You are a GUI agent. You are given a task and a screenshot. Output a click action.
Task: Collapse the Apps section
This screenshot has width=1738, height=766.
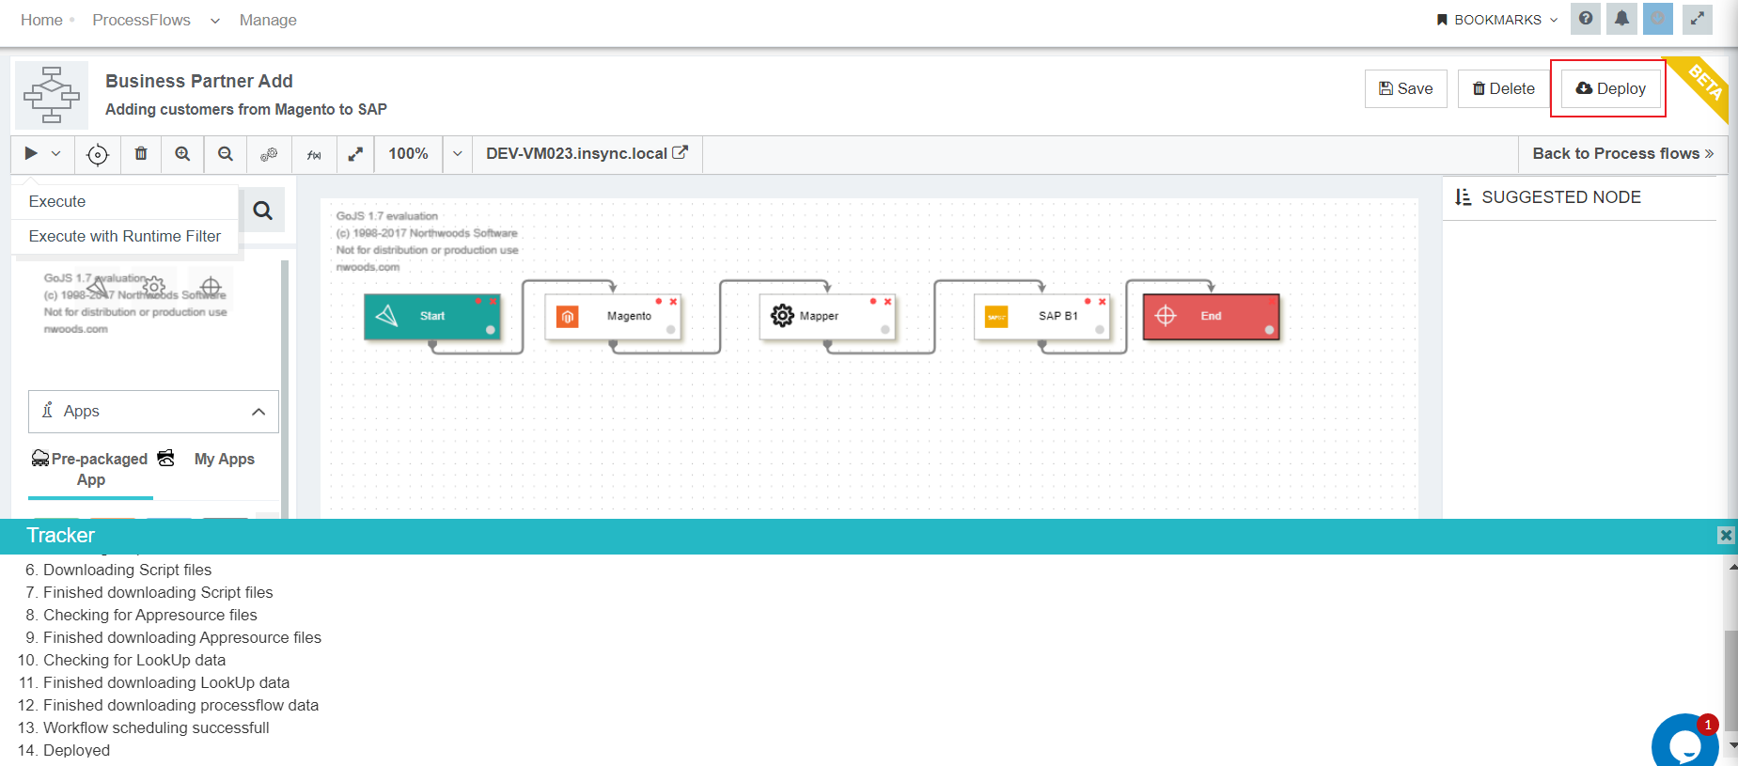pyautogui.click(x=258, y=412)
